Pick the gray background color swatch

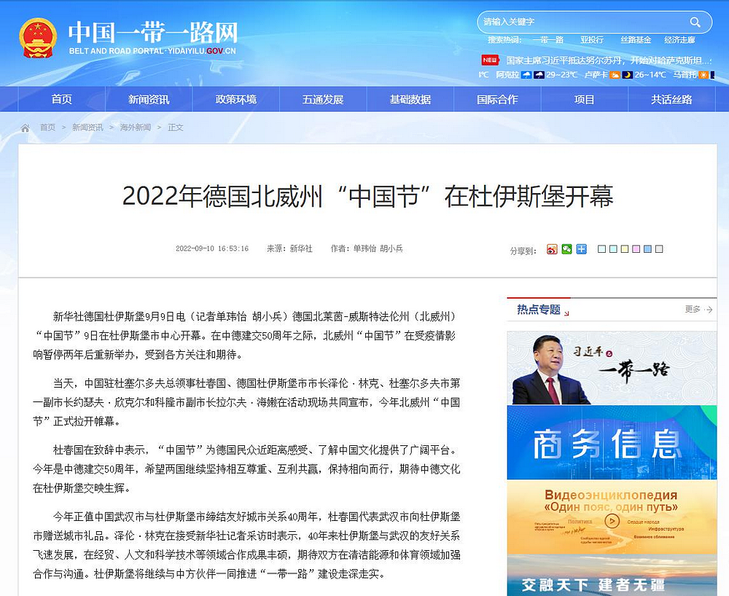click(659, 249)
